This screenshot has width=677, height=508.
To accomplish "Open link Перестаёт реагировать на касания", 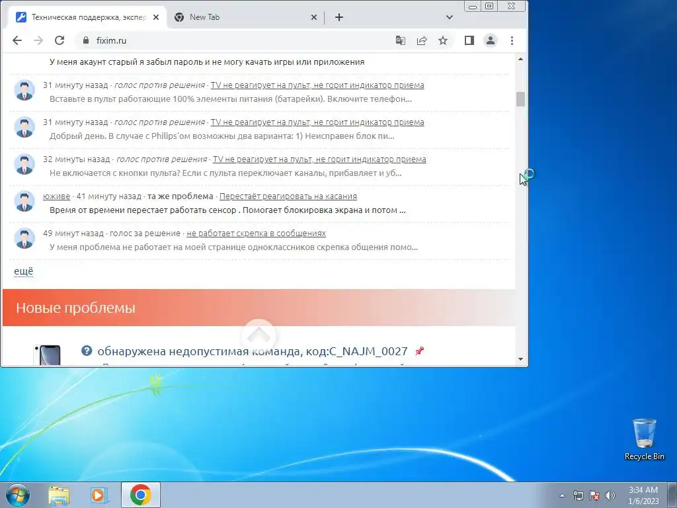I will point(288,196).
